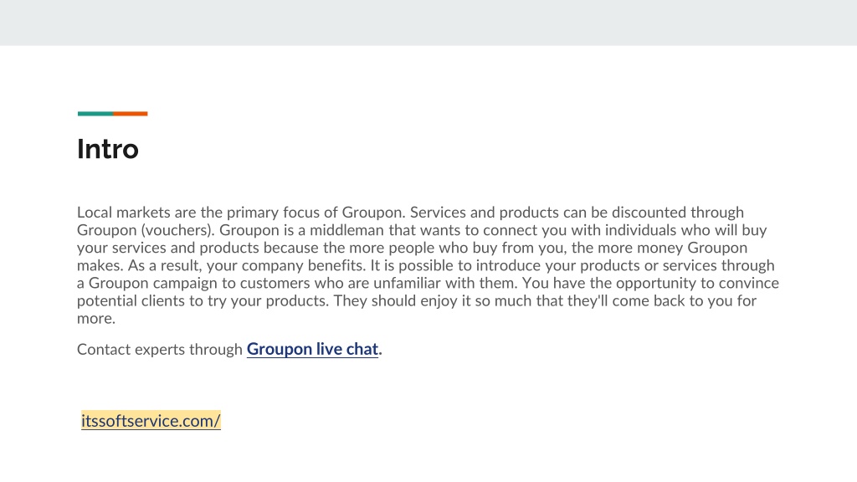Click the word "campaign" in the paragraph
Image resolution: width=857 pixels, height=482 pixels.
[x=185, y=284]
